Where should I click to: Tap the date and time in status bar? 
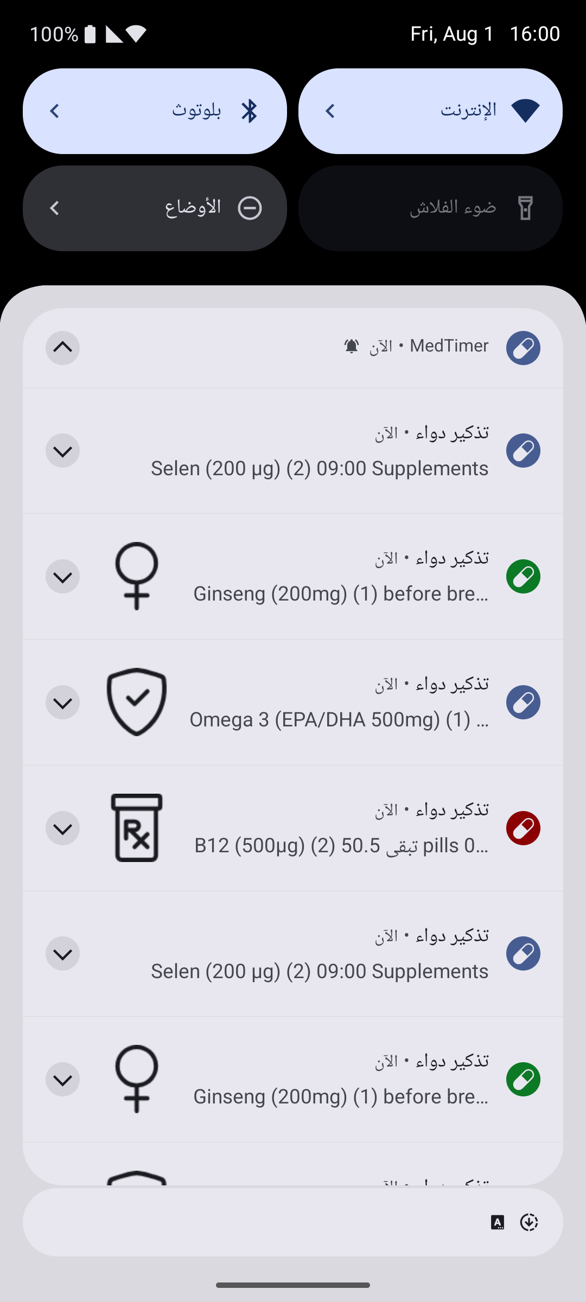point(485,34)
